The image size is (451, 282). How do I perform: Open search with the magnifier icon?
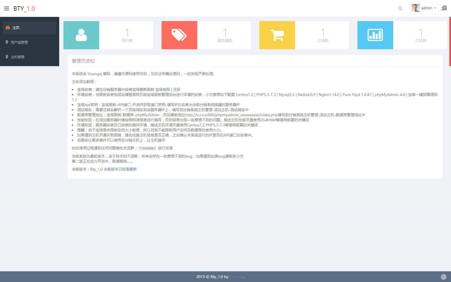(400, 8)
